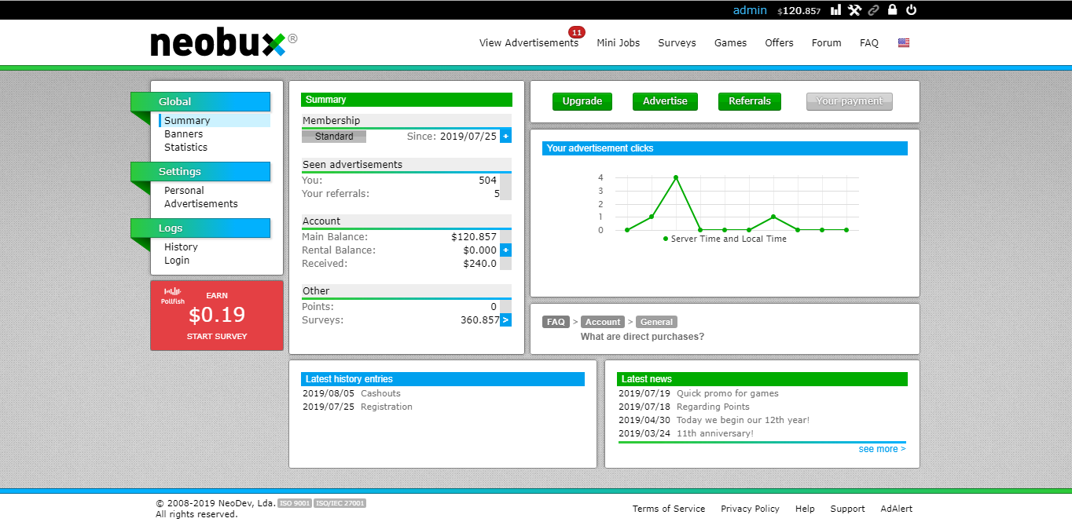Click the Main Balance value $120.857
Screen dimensions: 1072x522
pyautogui.click(x=474, y=236)
